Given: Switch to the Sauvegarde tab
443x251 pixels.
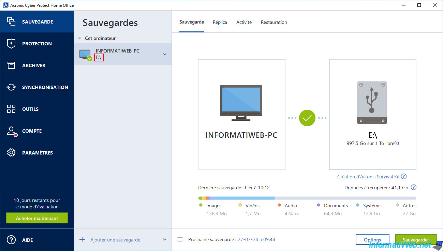Looking at the screenshot, I should [192, 22].
